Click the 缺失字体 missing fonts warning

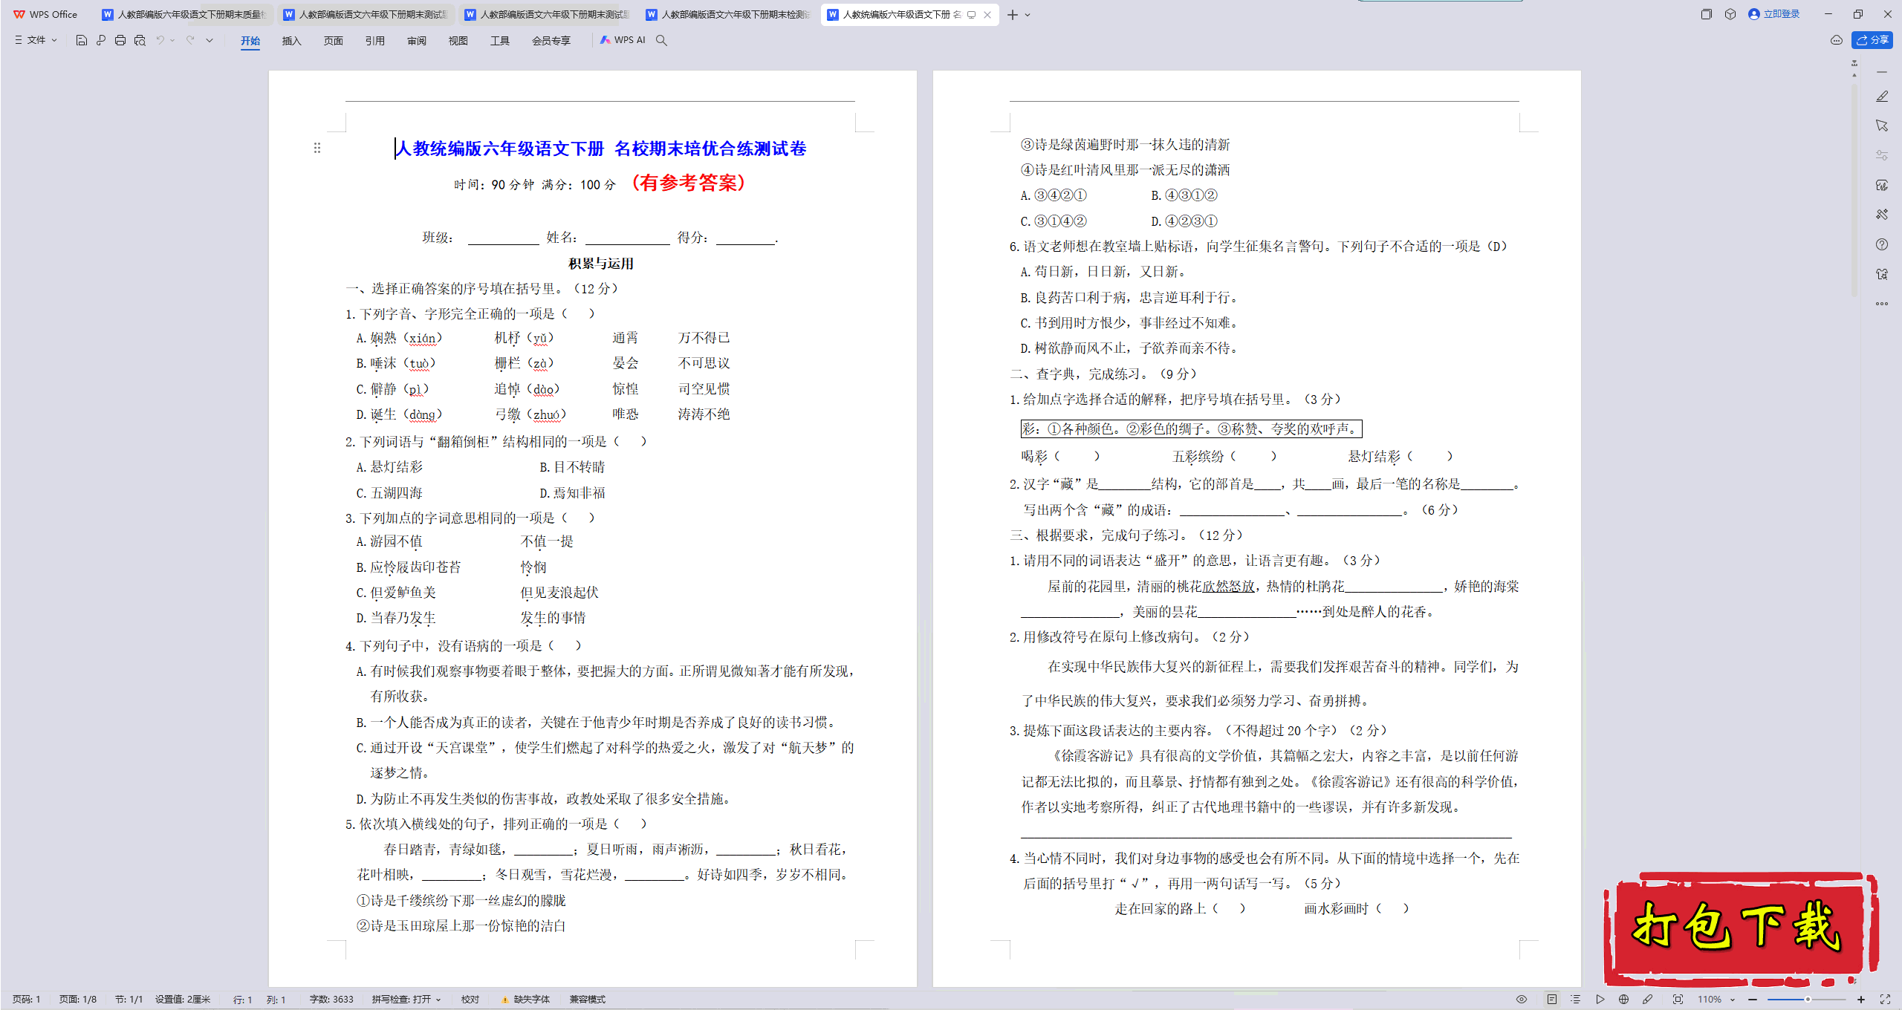pyautogui.click(x=526, y=1000)
